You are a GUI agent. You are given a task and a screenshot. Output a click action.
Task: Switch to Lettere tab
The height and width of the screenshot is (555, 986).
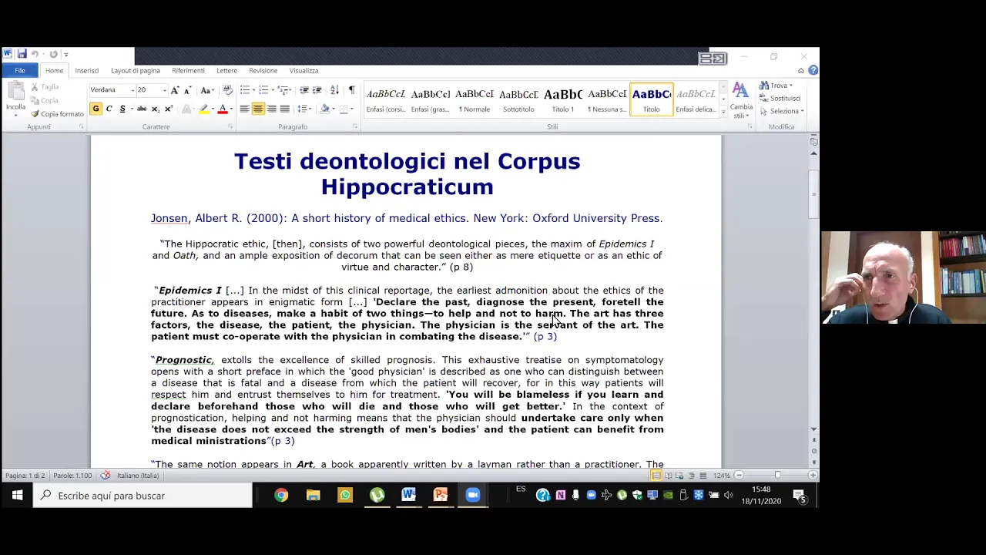pos(226,70)
